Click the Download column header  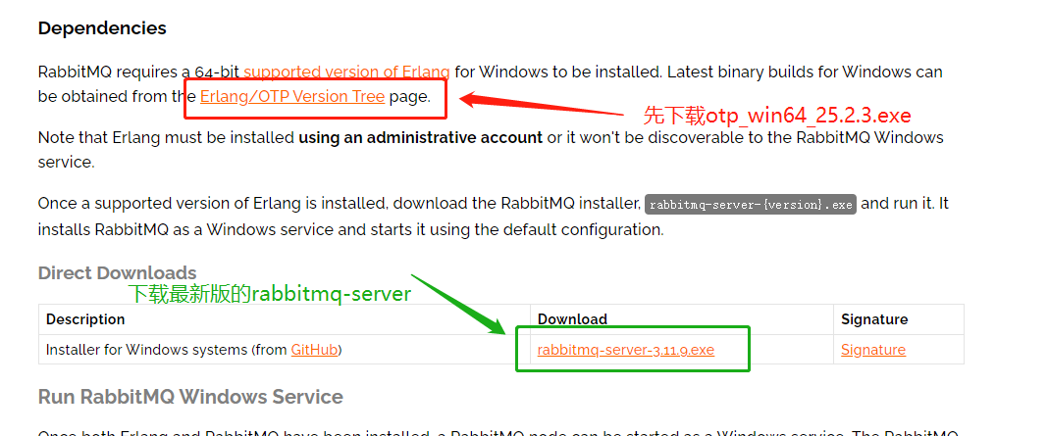coord(572,319)
